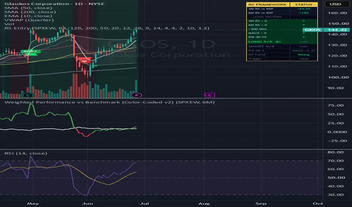Select the Vol indicator legend
Viewport: 352px width, 207px height.
coord(9,24)
